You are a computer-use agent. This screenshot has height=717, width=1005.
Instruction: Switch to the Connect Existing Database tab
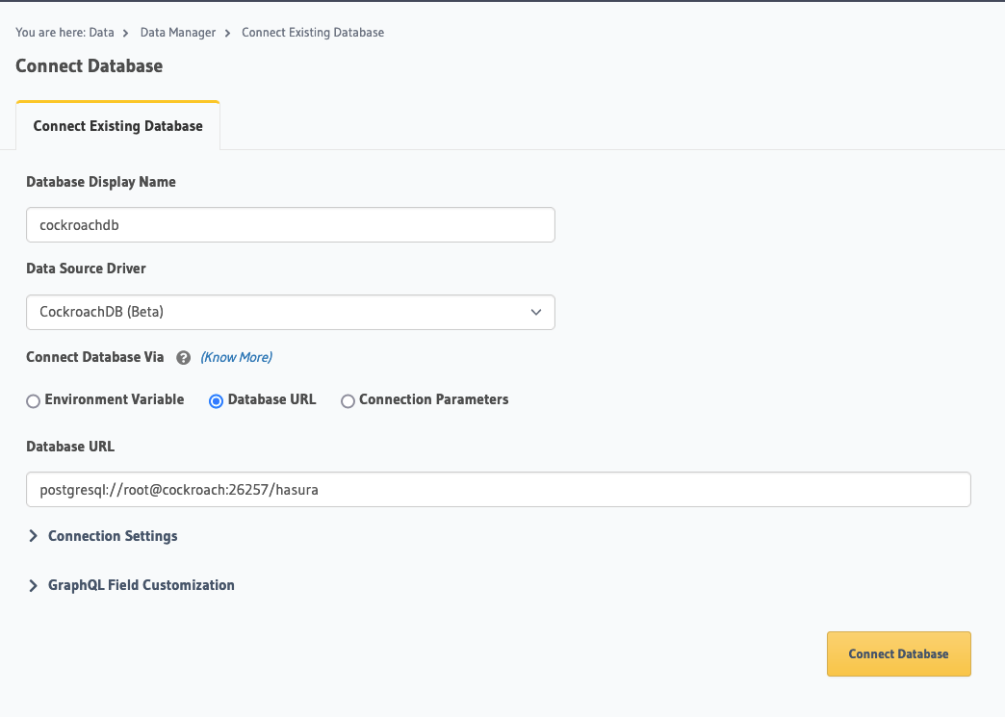tap(117, 125)
